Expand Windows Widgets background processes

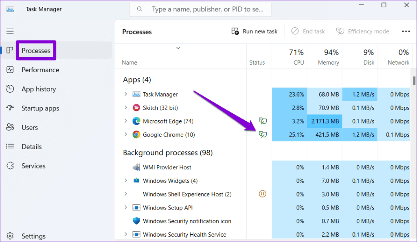[x=125, y=181]
